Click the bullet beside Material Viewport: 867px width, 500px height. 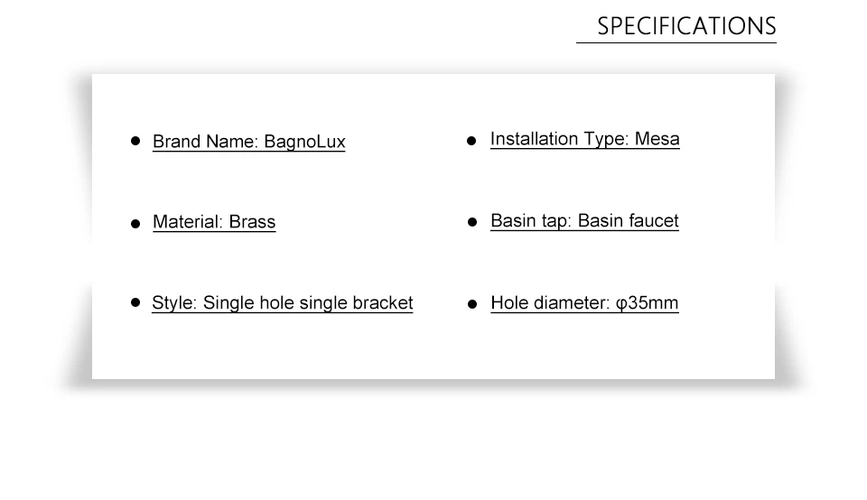(135, 224)
